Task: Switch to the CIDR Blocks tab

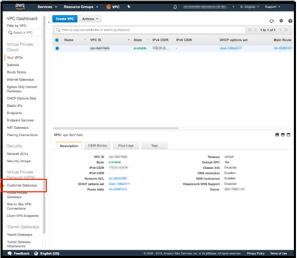Action: point(97,145)
